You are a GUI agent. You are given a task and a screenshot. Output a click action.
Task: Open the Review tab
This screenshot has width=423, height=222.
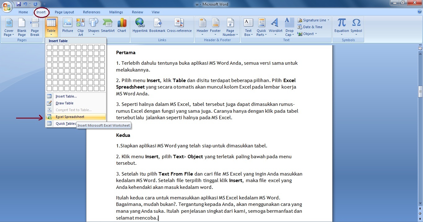(x=137, y=12)
